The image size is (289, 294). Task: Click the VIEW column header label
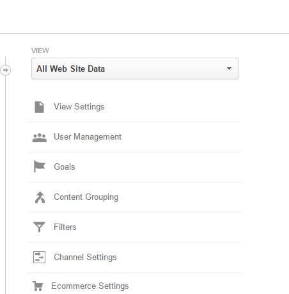pos(40,51)
